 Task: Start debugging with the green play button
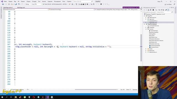[x=43, y=4]
